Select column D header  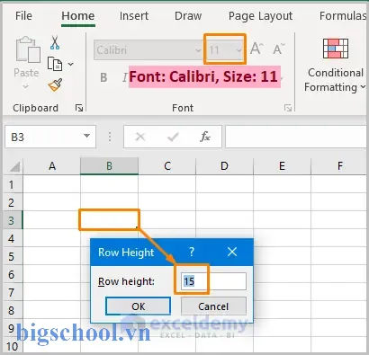[224, 166]
